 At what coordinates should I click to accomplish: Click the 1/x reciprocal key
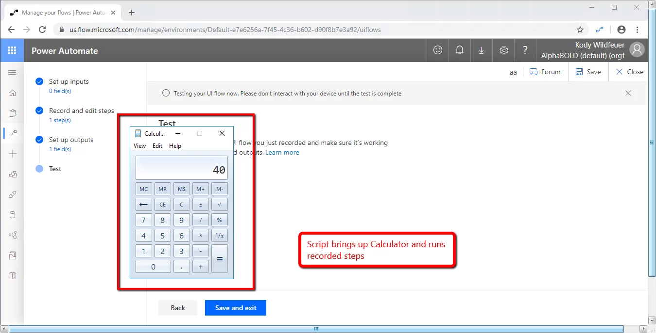(x=220, y=236)
